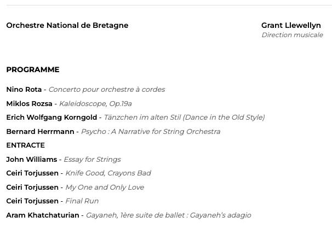Click Psycho: A Narrative for String Orchestra
This screenshot has height=234, width=332.
[151, 131]
